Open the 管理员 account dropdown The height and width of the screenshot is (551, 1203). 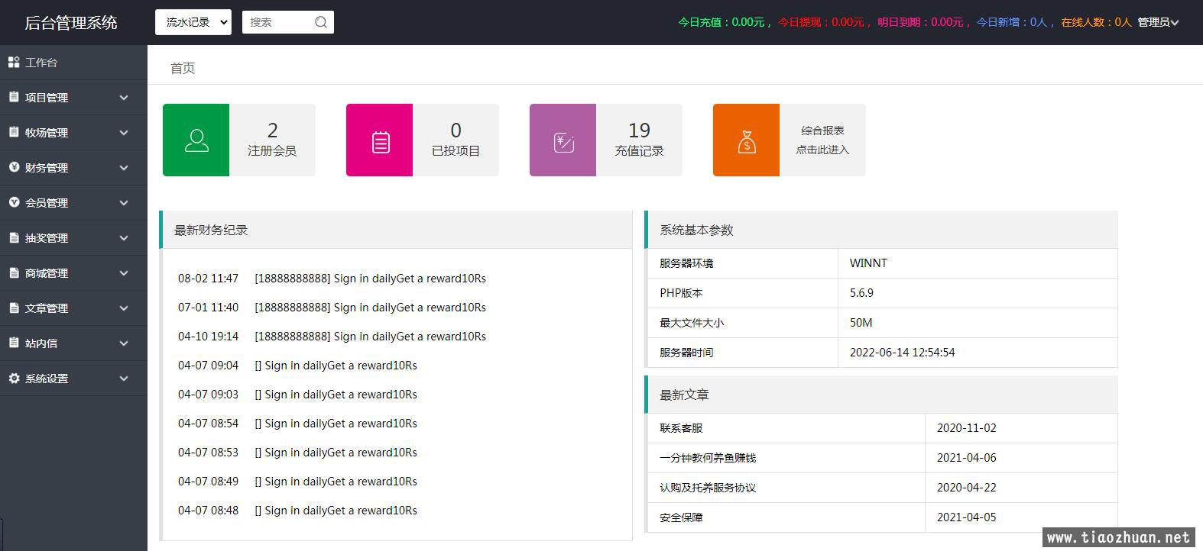[x=1157, y=22]
